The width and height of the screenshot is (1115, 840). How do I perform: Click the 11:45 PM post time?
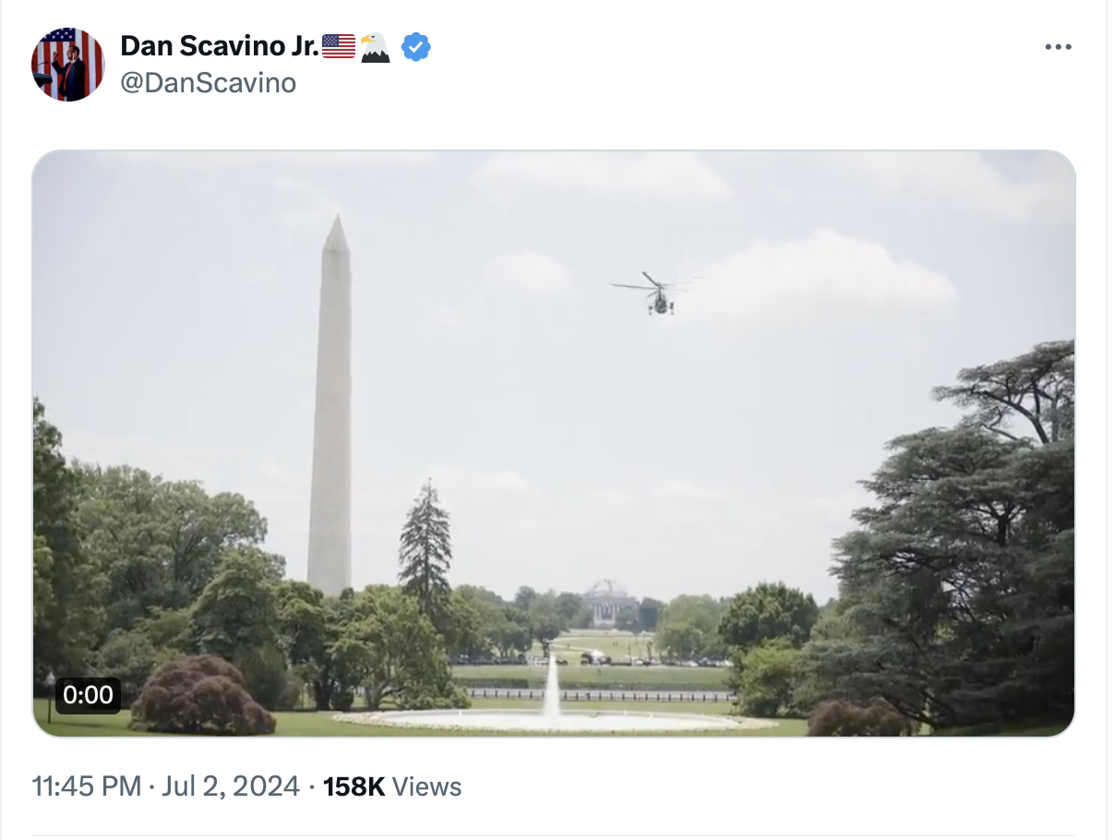(x=86, y=786)
